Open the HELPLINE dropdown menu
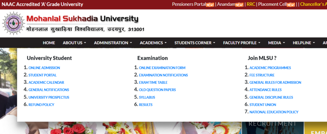The height and width of the screenshot is (134, 327). pyautogui.click(x=304, y=43)
